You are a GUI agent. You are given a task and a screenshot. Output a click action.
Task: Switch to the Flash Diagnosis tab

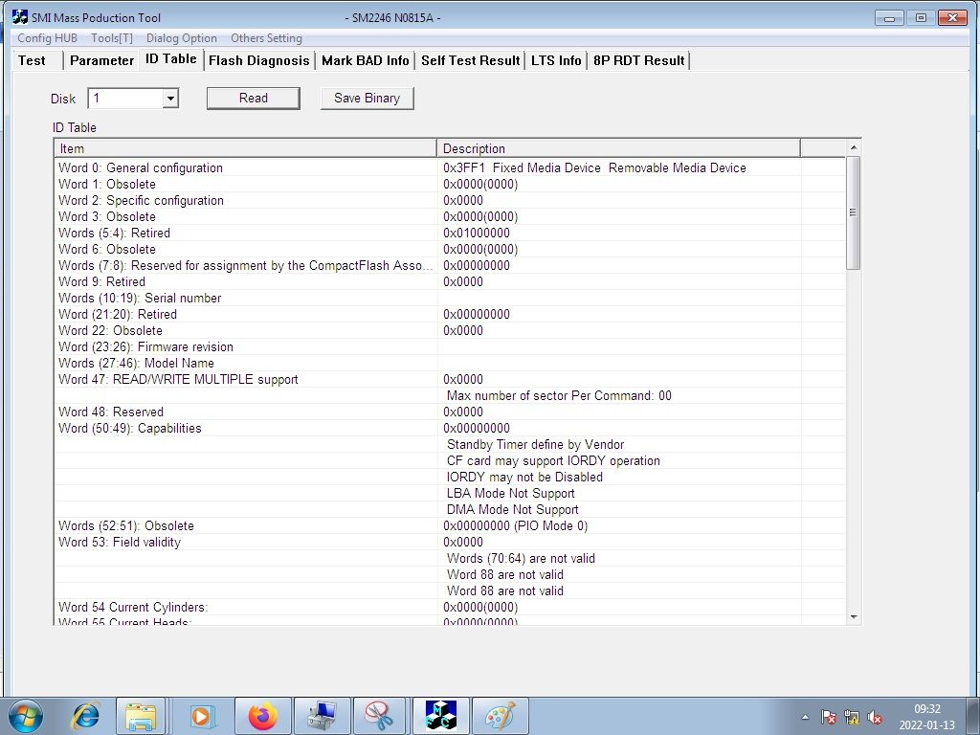(x=259, y=60)
